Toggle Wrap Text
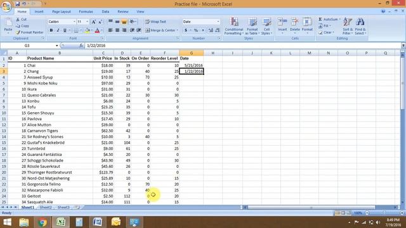 155,22
